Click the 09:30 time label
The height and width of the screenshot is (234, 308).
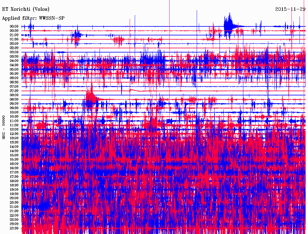14,108
